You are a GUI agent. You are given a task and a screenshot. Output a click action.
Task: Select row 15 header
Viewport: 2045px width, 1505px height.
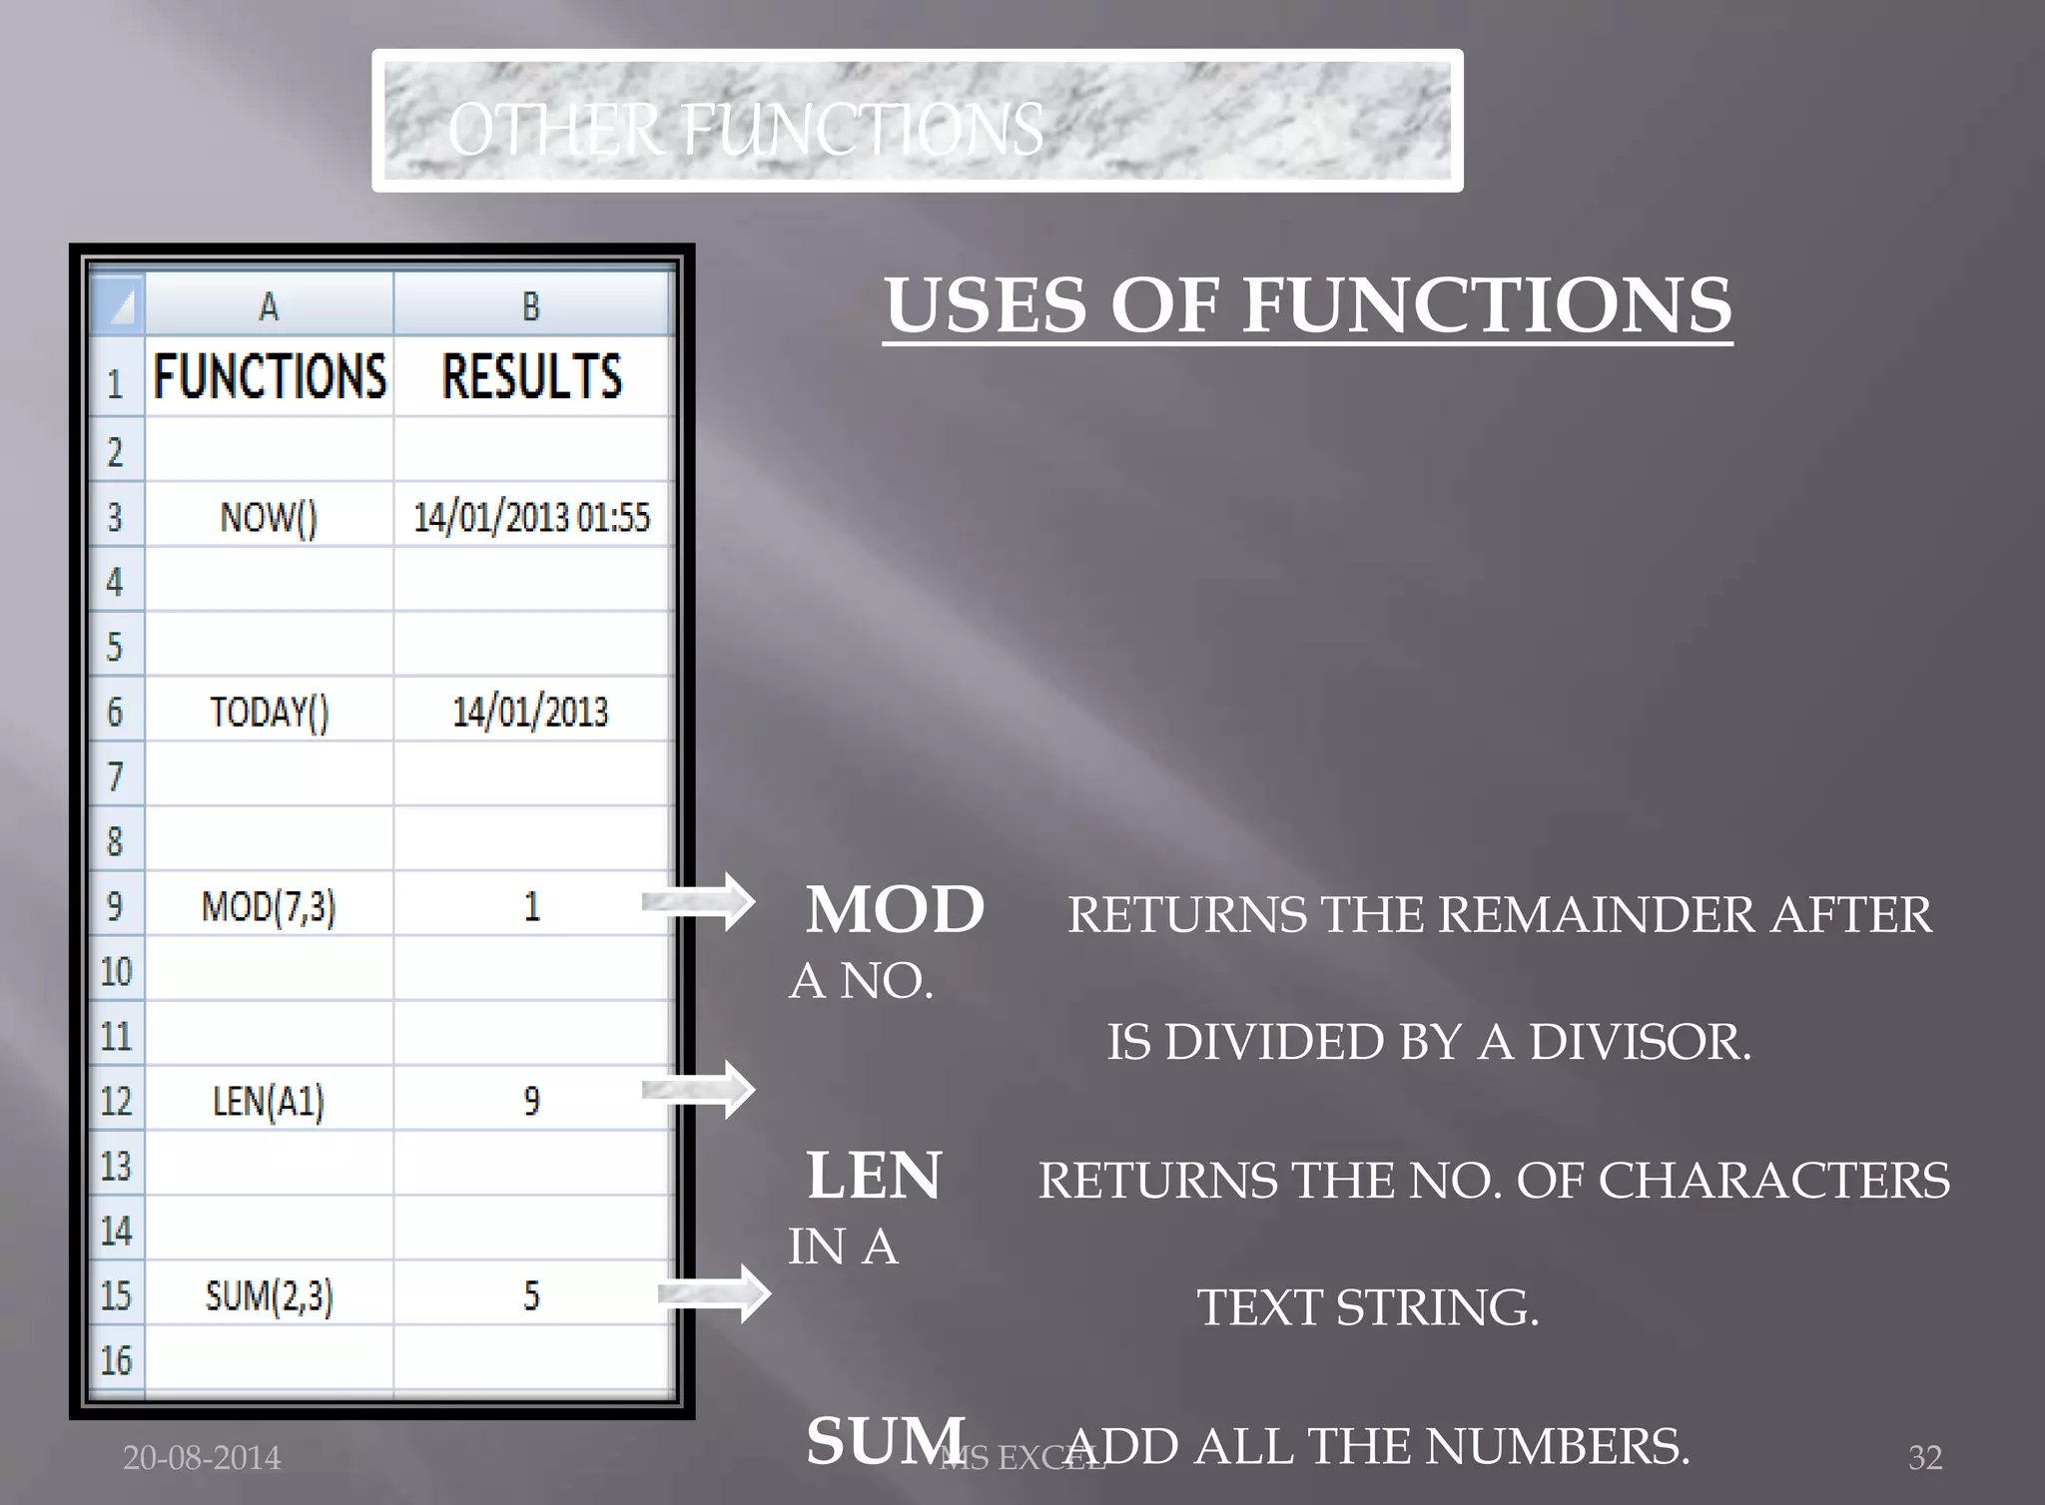pyautogui.click(x=117, y=1293)
